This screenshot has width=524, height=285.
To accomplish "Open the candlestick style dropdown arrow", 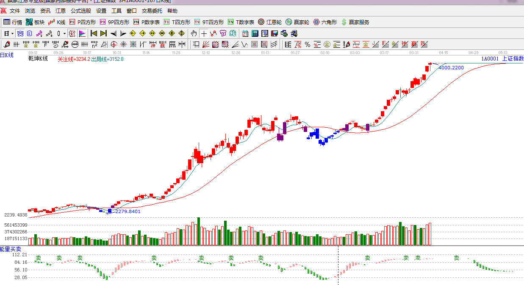I will point(64,33).
